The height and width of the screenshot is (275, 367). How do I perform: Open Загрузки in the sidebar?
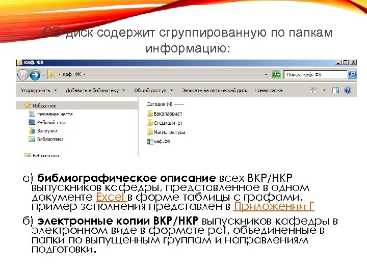[x=47, y=131]
